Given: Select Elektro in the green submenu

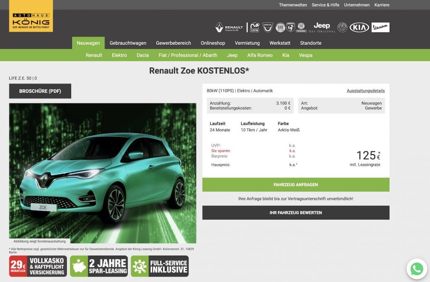Looking at the screenshot, I should click(119, 55).
